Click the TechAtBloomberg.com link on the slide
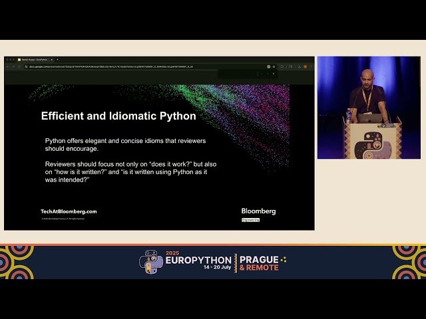This screenshot has width=426, height=319. click(69, 211)
